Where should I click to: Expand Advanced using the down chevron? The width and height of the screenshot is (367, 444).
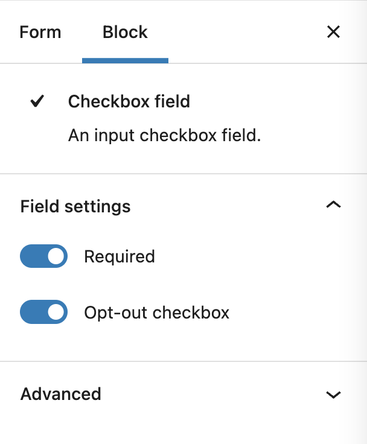(333, 395)
